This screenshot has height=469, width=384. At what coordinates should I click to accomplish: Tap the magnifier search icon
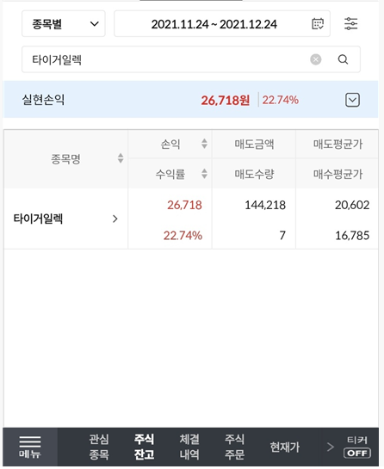coord(343,59)
